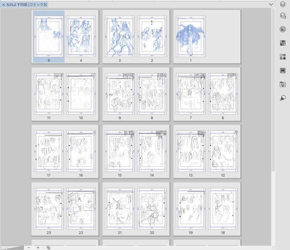Select page 16 thumbnail

(x=81, y=151)
